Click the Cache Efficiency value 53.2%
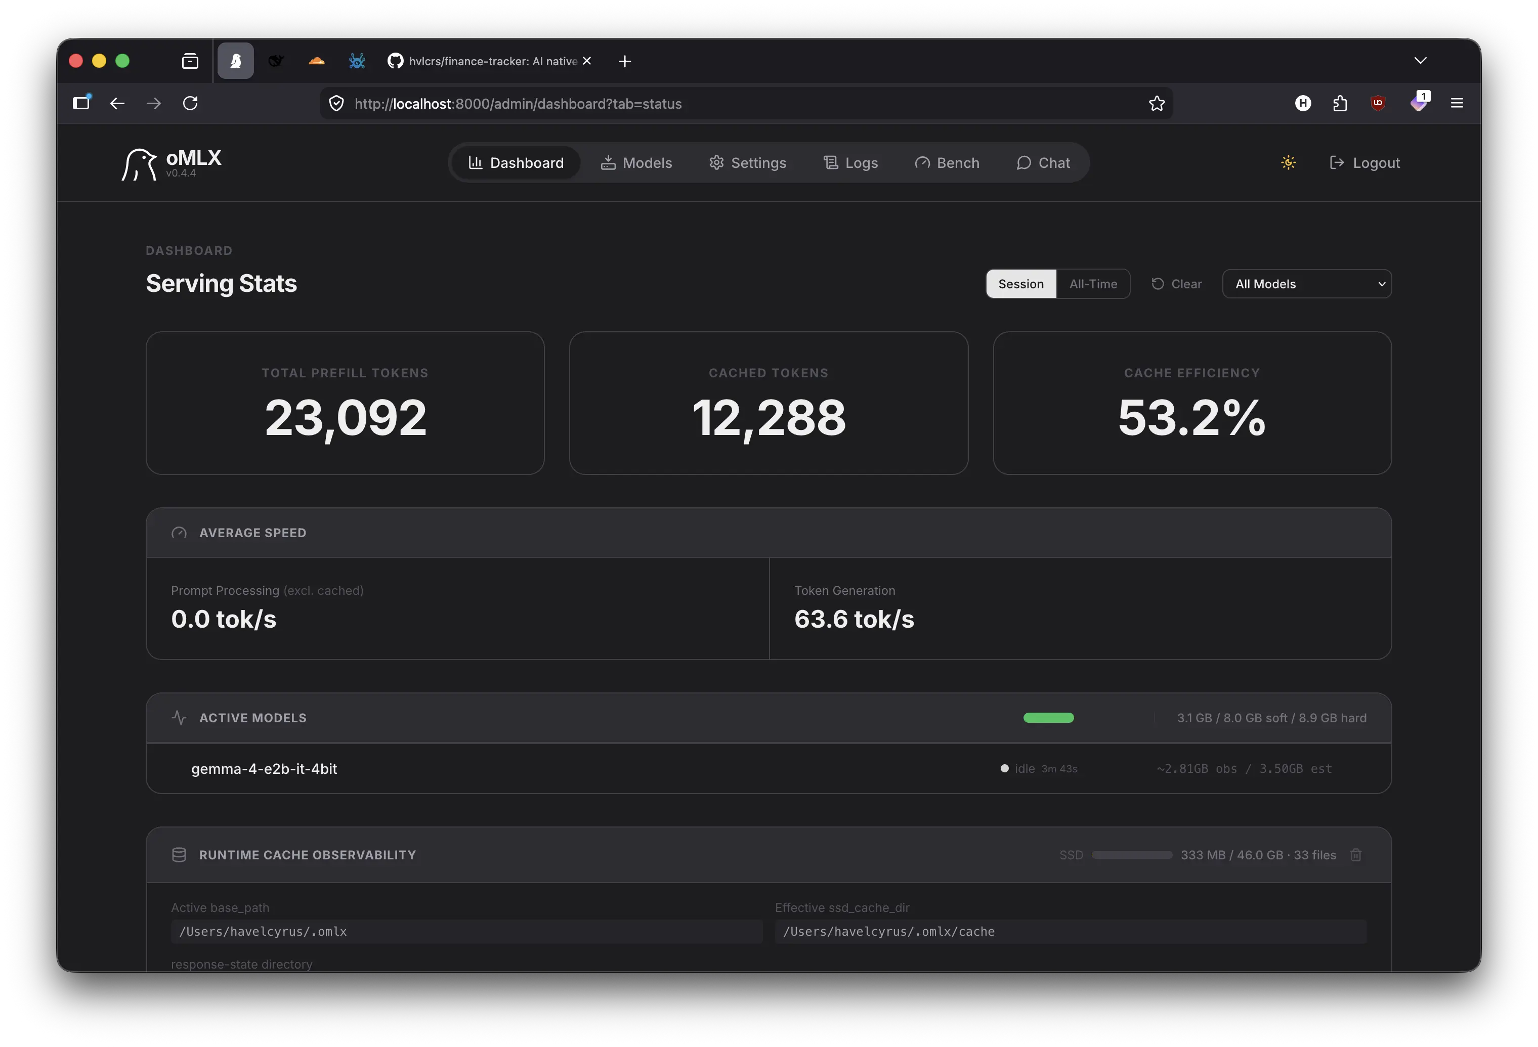 pos(1191,418)
